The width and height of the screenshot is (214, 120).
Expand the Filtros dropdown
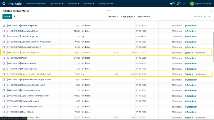[x=113, y=17]
